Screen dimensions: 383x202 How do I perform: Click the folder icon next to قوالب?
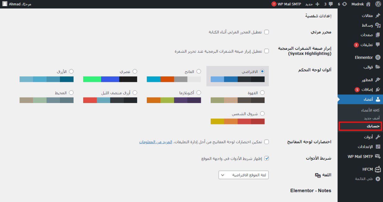coord(378,67)
